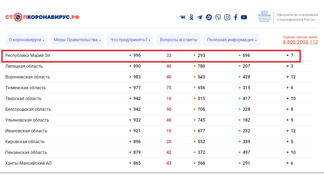Open the YouTube channel icon
The height and width of the screenshot is (183, 324).
(x=244, y=17)
